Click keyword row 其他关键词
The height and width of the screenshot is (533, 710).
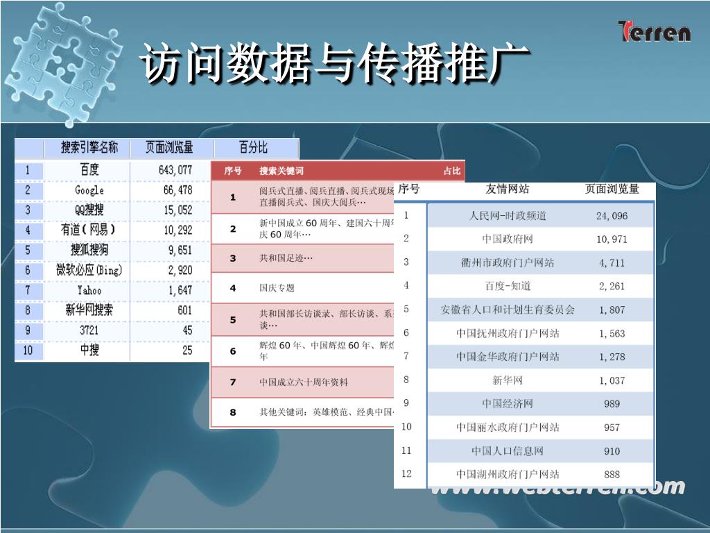pyautogui.click(x=302, y=412)
